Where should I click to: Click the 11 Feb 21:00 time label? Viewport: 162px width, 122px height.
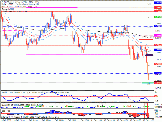pos(97,120)
